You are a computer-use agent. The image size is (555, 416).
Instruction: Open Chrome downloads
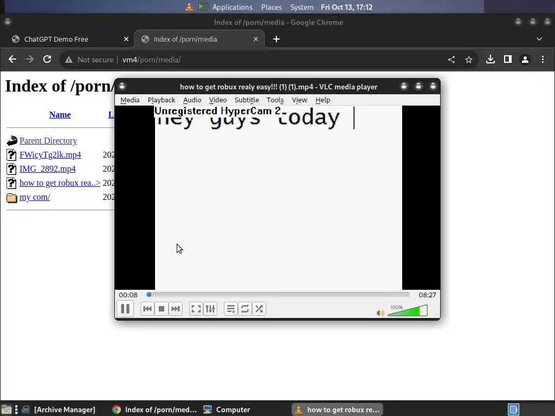click(x=490, y=60)
